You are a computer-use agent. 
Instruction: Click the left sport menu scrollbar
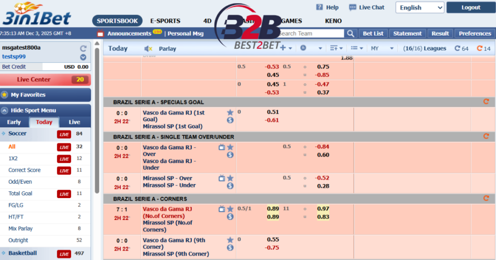pos(97,120)
